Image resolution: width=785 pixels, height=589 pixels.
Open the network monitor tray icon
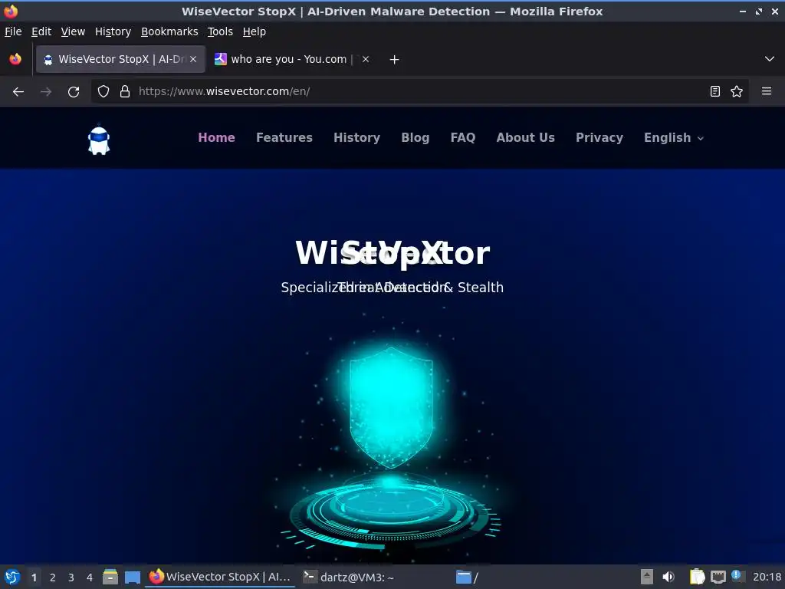(x=718, y=577)
